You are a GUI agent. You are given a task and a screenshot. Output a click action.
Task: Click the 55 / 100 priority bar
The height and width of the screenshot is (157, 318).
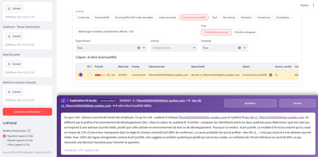[105, 75]
